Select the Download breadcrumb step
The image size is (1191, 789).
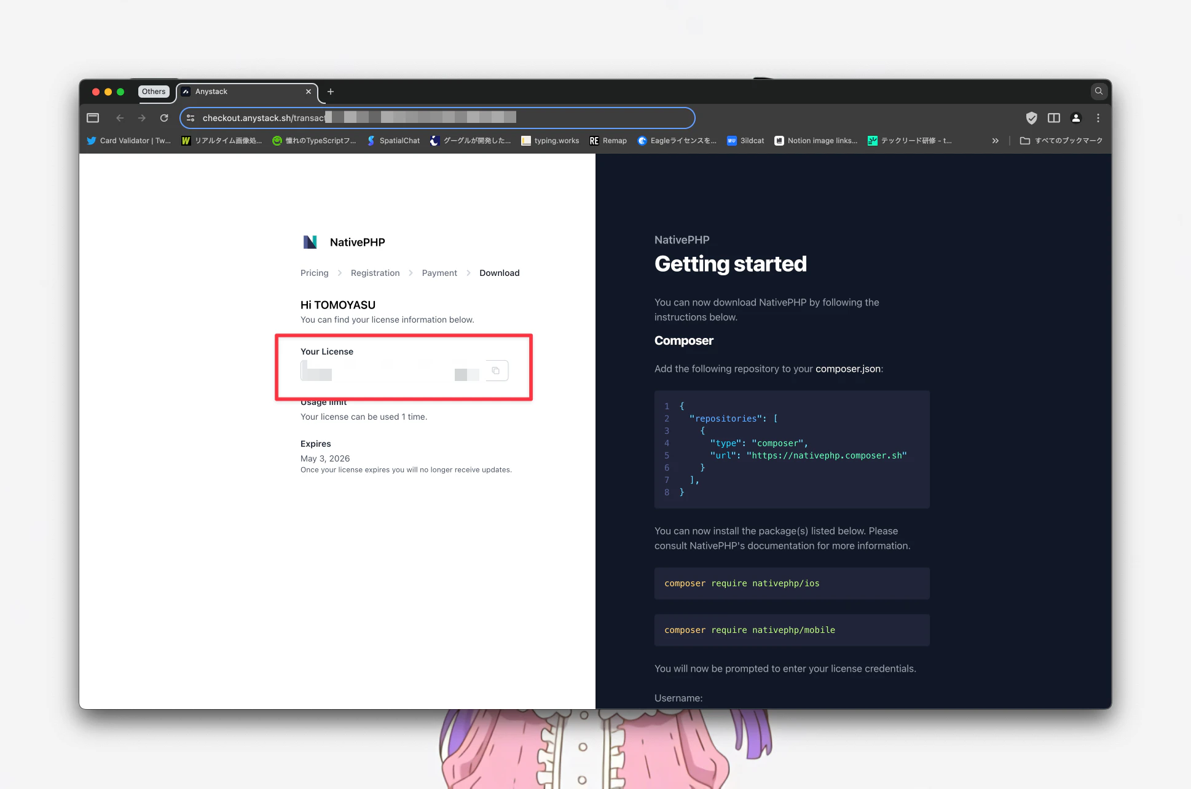point(499,273)
